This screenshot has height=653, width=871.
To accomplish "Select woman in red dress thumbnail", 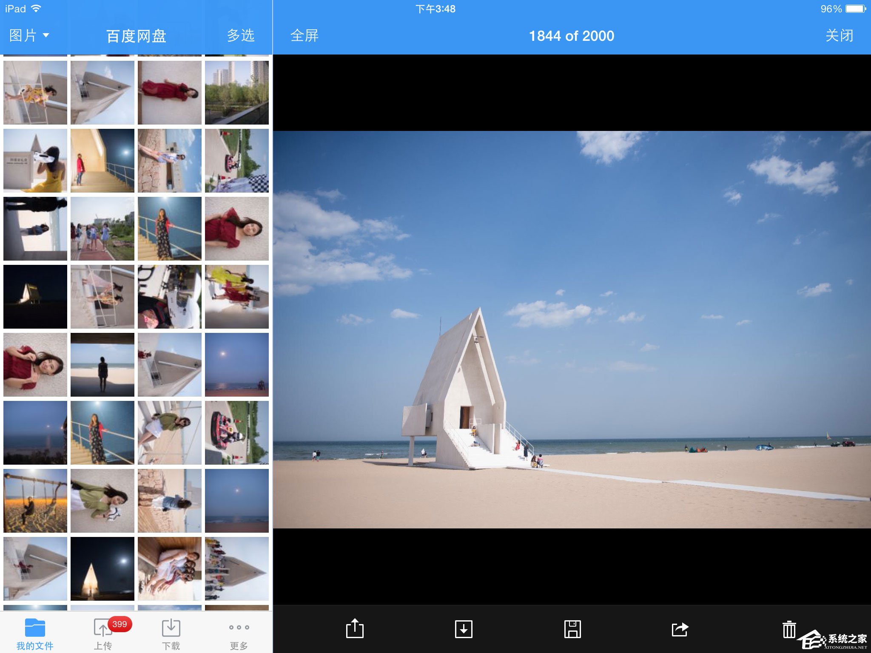I will 169,93.
